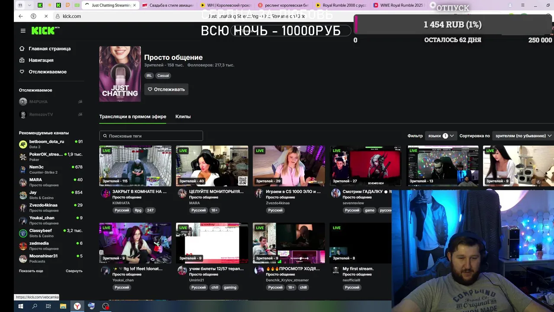Screen dimensions: 554x312
Task: Switch to Royal Rumble 2008 browser tab
Action: (341, 5)
